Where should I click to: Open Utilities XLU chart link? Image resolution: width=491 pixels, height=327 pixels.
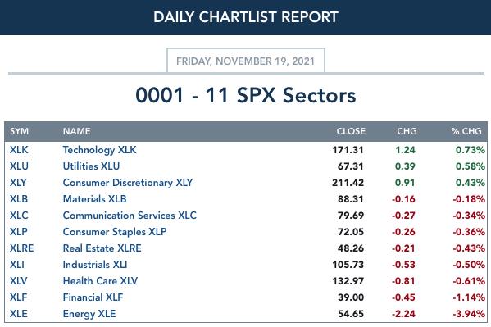[x=91, y=166]
